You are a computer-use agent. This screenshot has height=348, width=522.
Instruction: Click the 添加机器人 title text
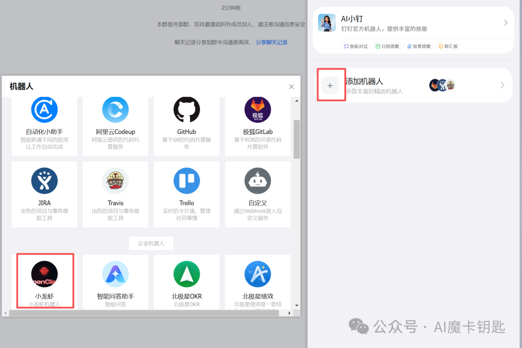[364, 81]
